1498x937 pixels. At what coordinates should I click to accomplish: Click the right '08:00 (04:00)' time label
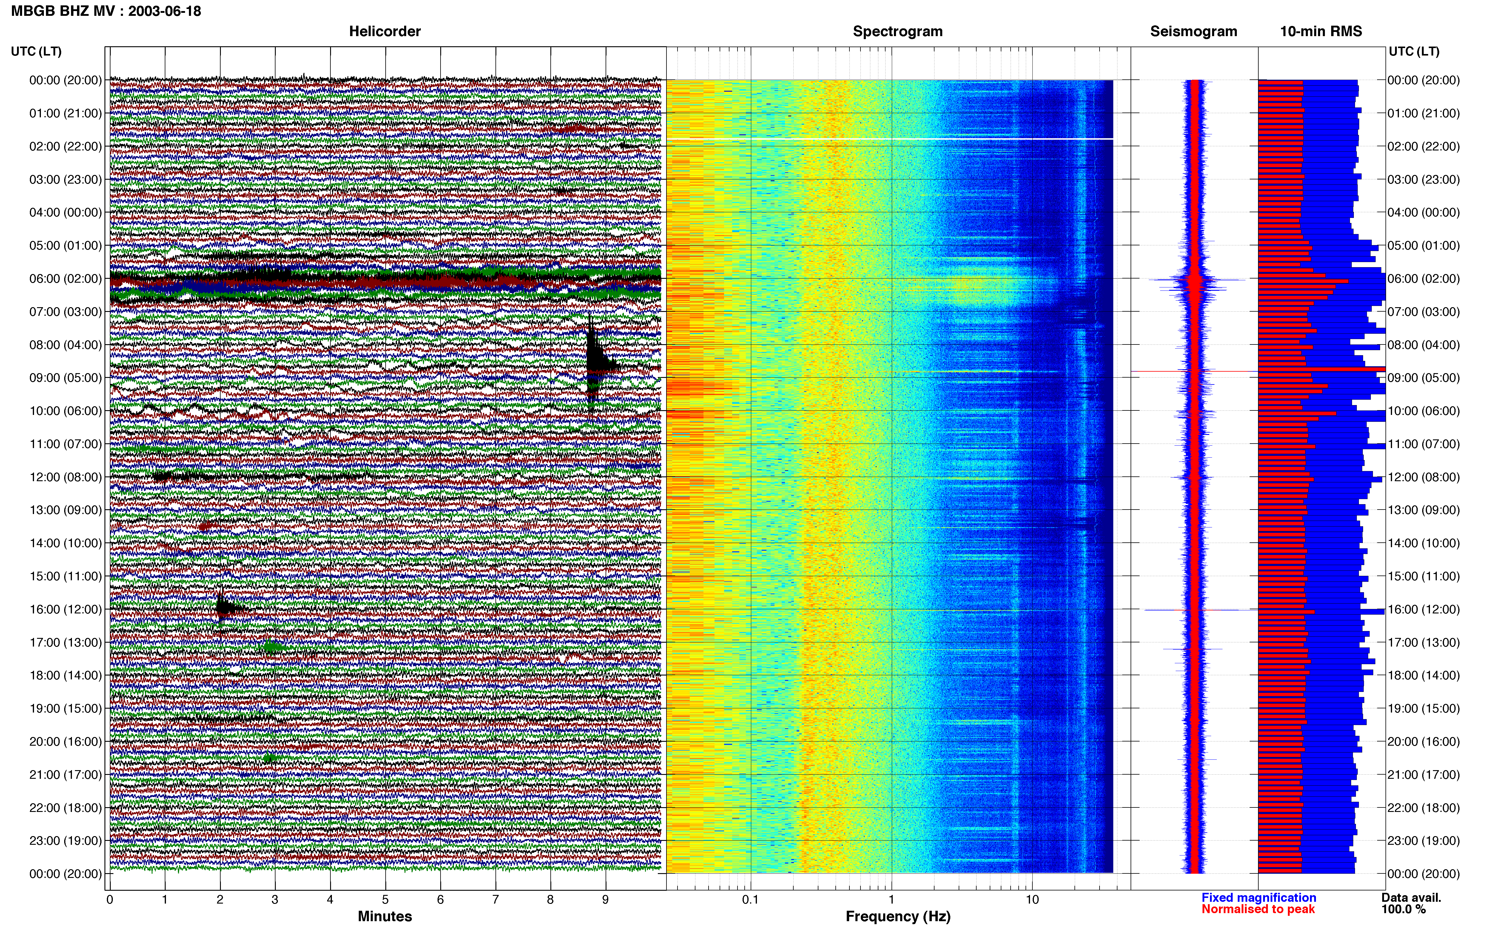(1424, 344)
